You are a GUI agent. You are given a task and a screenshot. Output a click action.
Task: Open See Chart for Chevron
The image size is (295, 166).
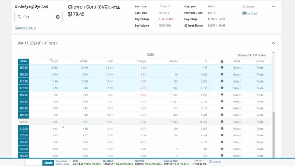tap(250, 13)
